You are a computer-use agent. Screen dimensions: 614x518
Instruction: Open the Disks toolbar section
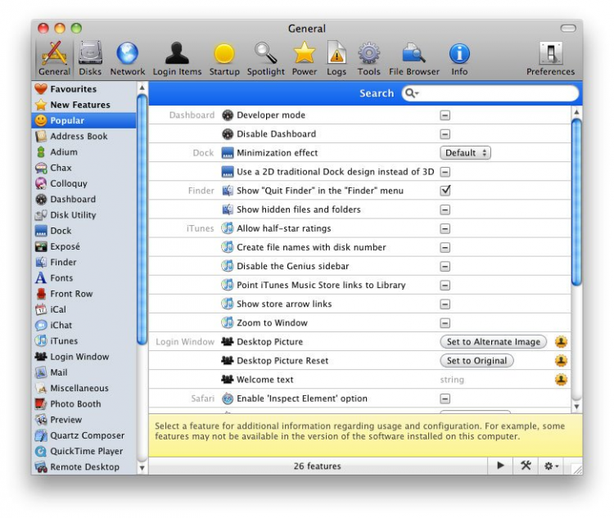tap(90, 58)
